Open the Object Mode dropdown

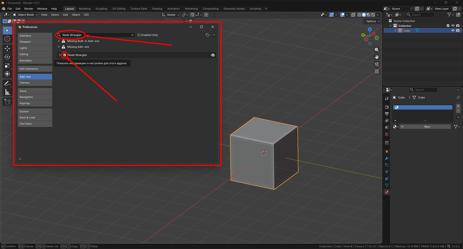pos(25,15)
